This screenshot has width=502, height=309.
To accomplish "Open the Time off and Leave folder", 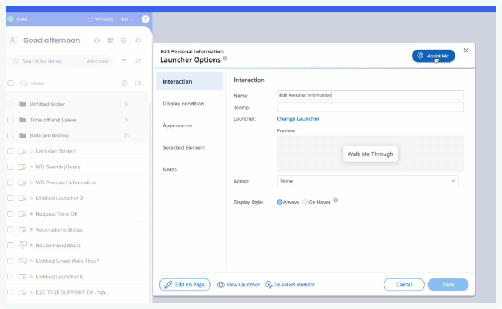I will [x=53, y=120].
